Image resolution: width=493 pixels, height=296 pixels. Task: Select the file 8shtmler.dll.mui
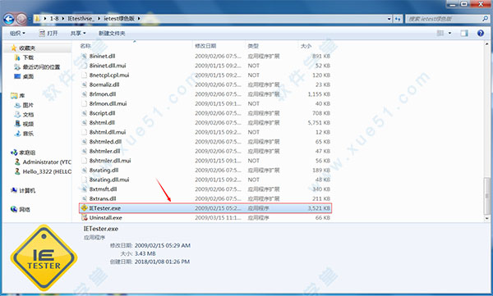110,161
